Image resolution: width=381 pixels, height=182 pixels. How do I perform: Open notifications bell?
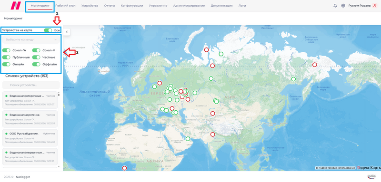335,6
